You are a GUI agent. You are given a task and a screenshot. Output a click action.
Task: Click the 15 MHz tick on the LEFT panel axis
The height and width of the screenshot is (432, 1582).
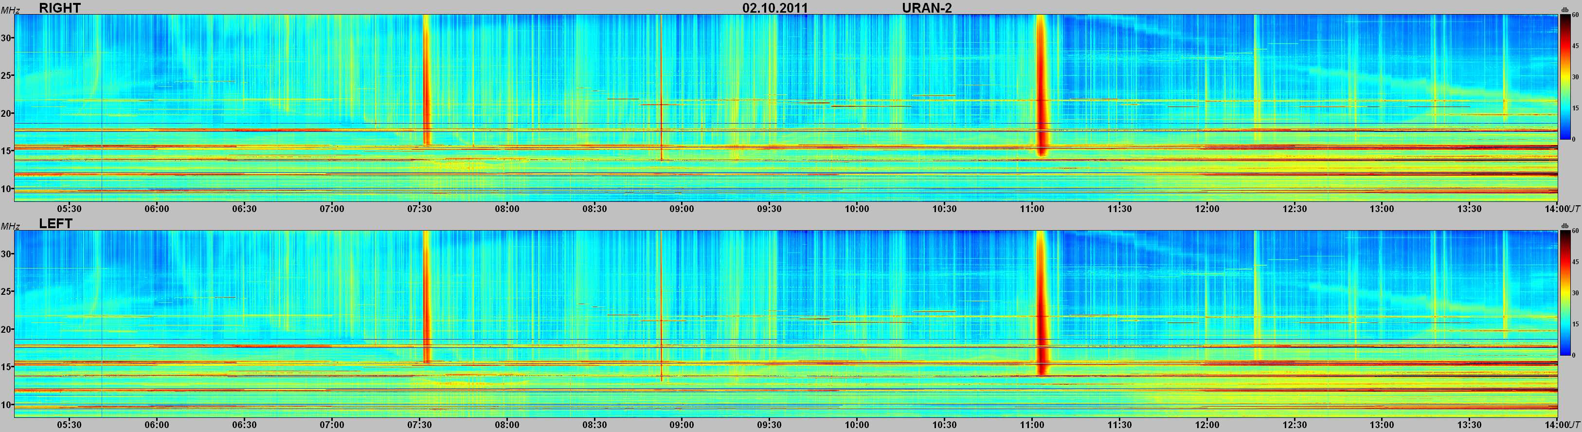tap(7, 367)
